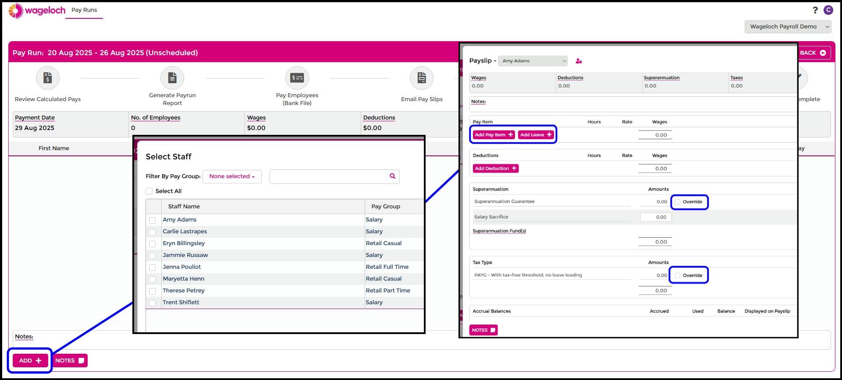Open the help question mark icon
The height and width of the screenshot is (380, 842).
pyautogui.click(x=815, y=10)
